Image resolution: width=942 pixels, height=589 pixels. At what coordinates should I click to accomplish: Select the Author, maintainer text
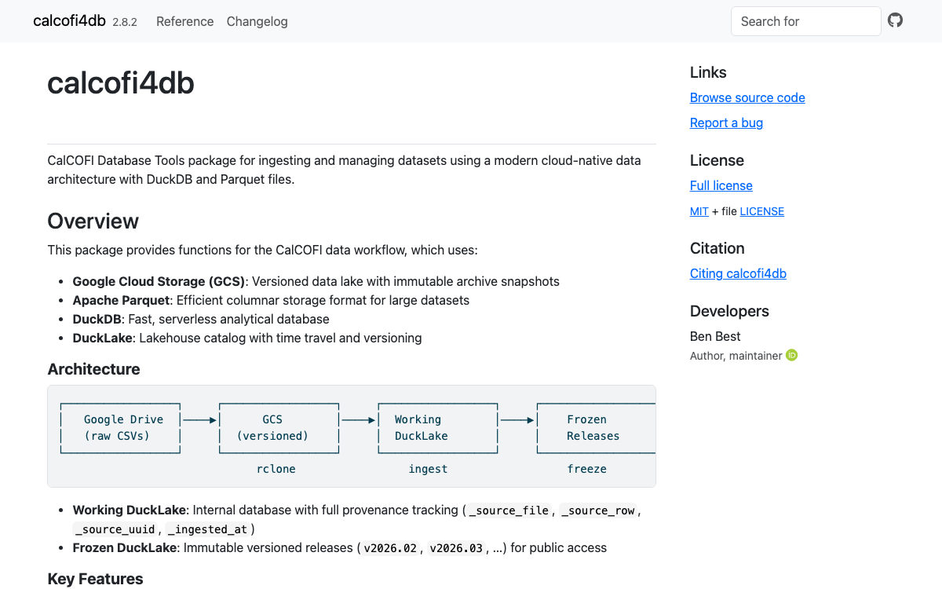736,356
